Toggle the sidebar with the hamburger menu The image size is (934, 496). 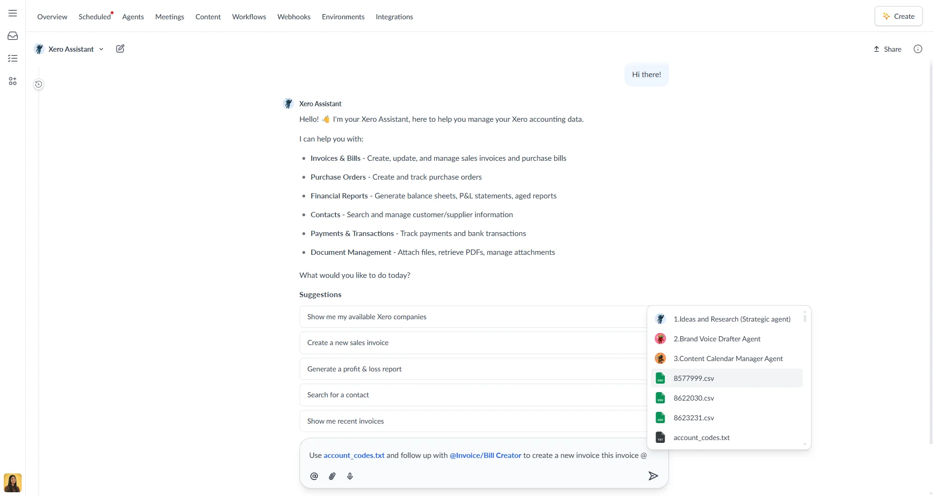[x=12, y=13]
